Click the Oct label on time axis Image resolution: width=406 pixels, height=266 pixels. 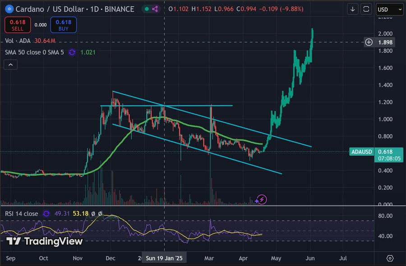tap(43, 258)
